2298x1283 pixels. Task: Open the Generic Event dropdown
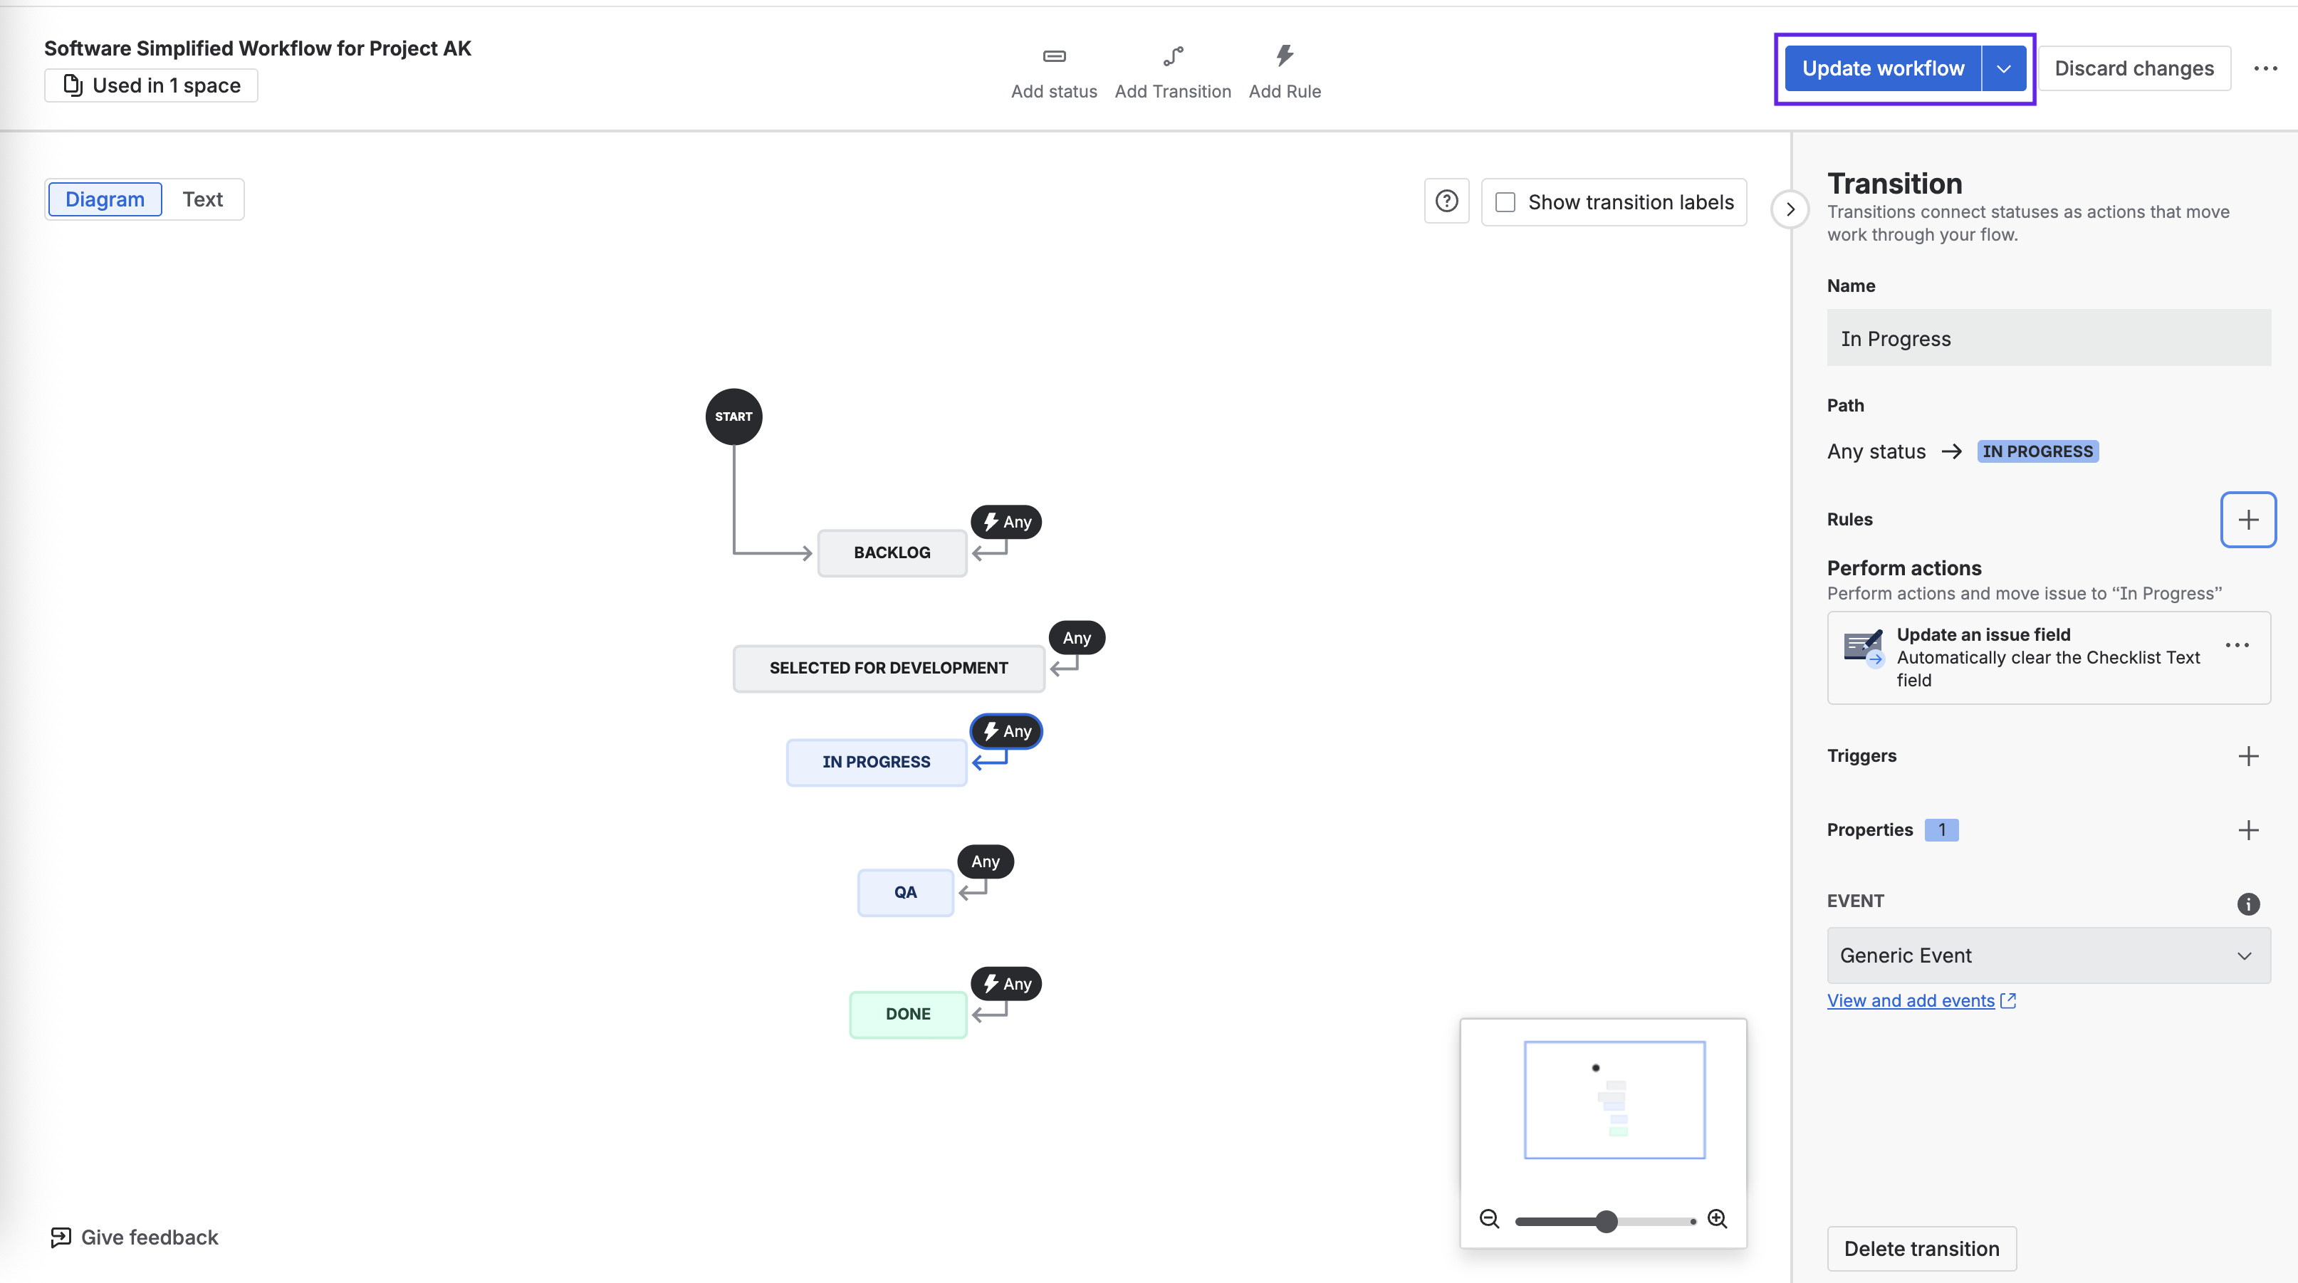click(2047, 955)
